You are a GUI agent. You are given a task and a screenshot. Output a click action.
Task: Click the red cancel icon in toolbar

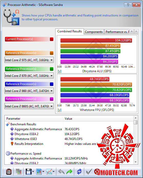click(x=97, y=171)
